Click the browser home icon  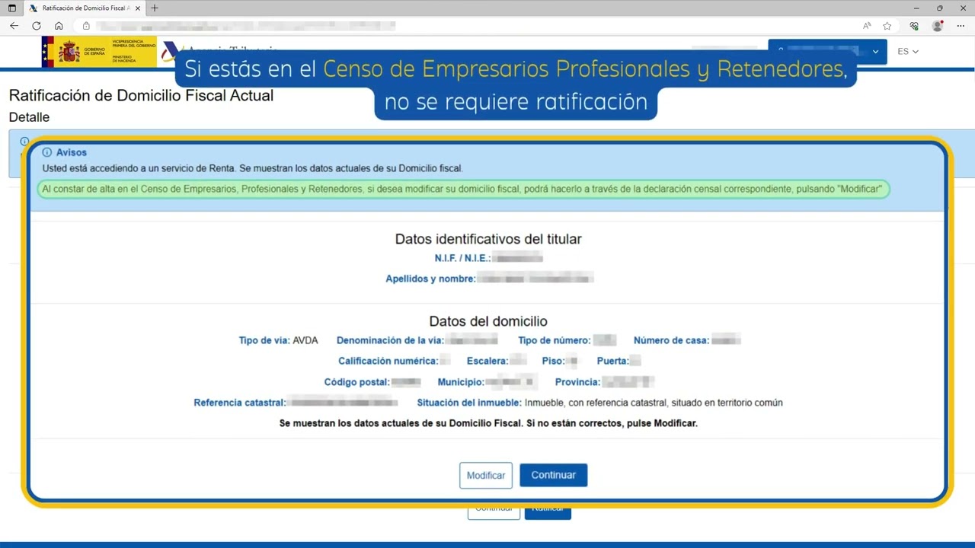click(x=59, y=25)
